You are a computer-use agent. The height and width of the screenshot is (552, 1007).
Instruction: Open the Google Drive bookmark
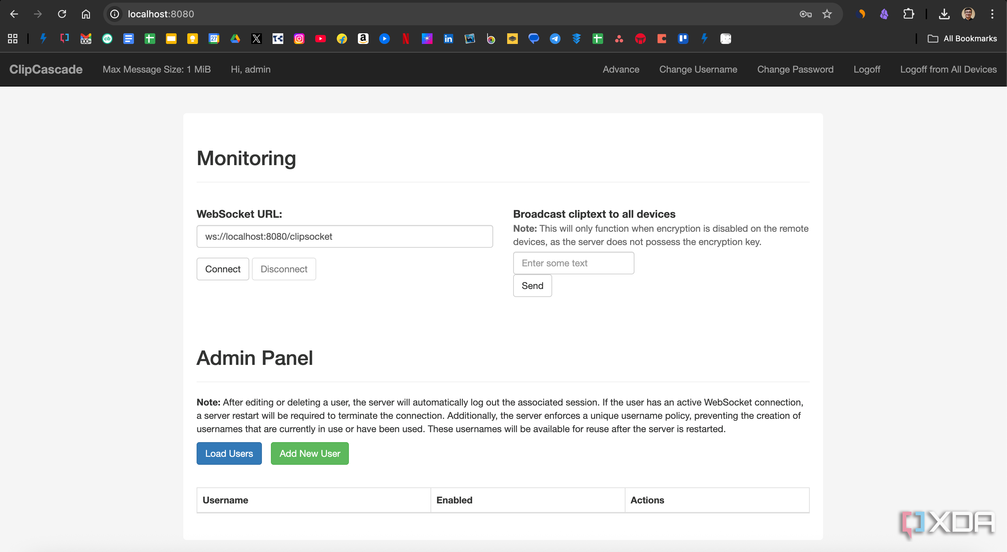pos(235,39)
